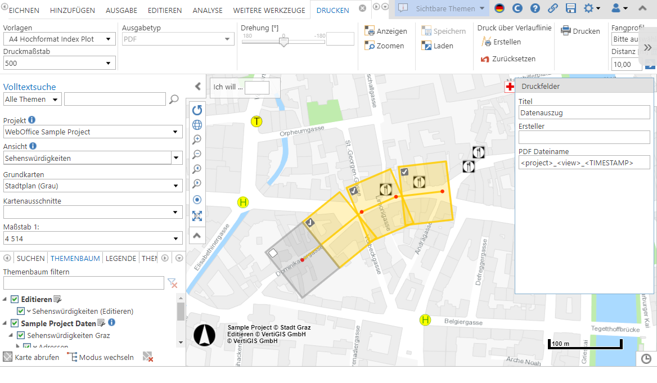This screenshot has height=383, width=657.
Task: Open the Ausgabetyp PDF dropdown
Action: 228,39
